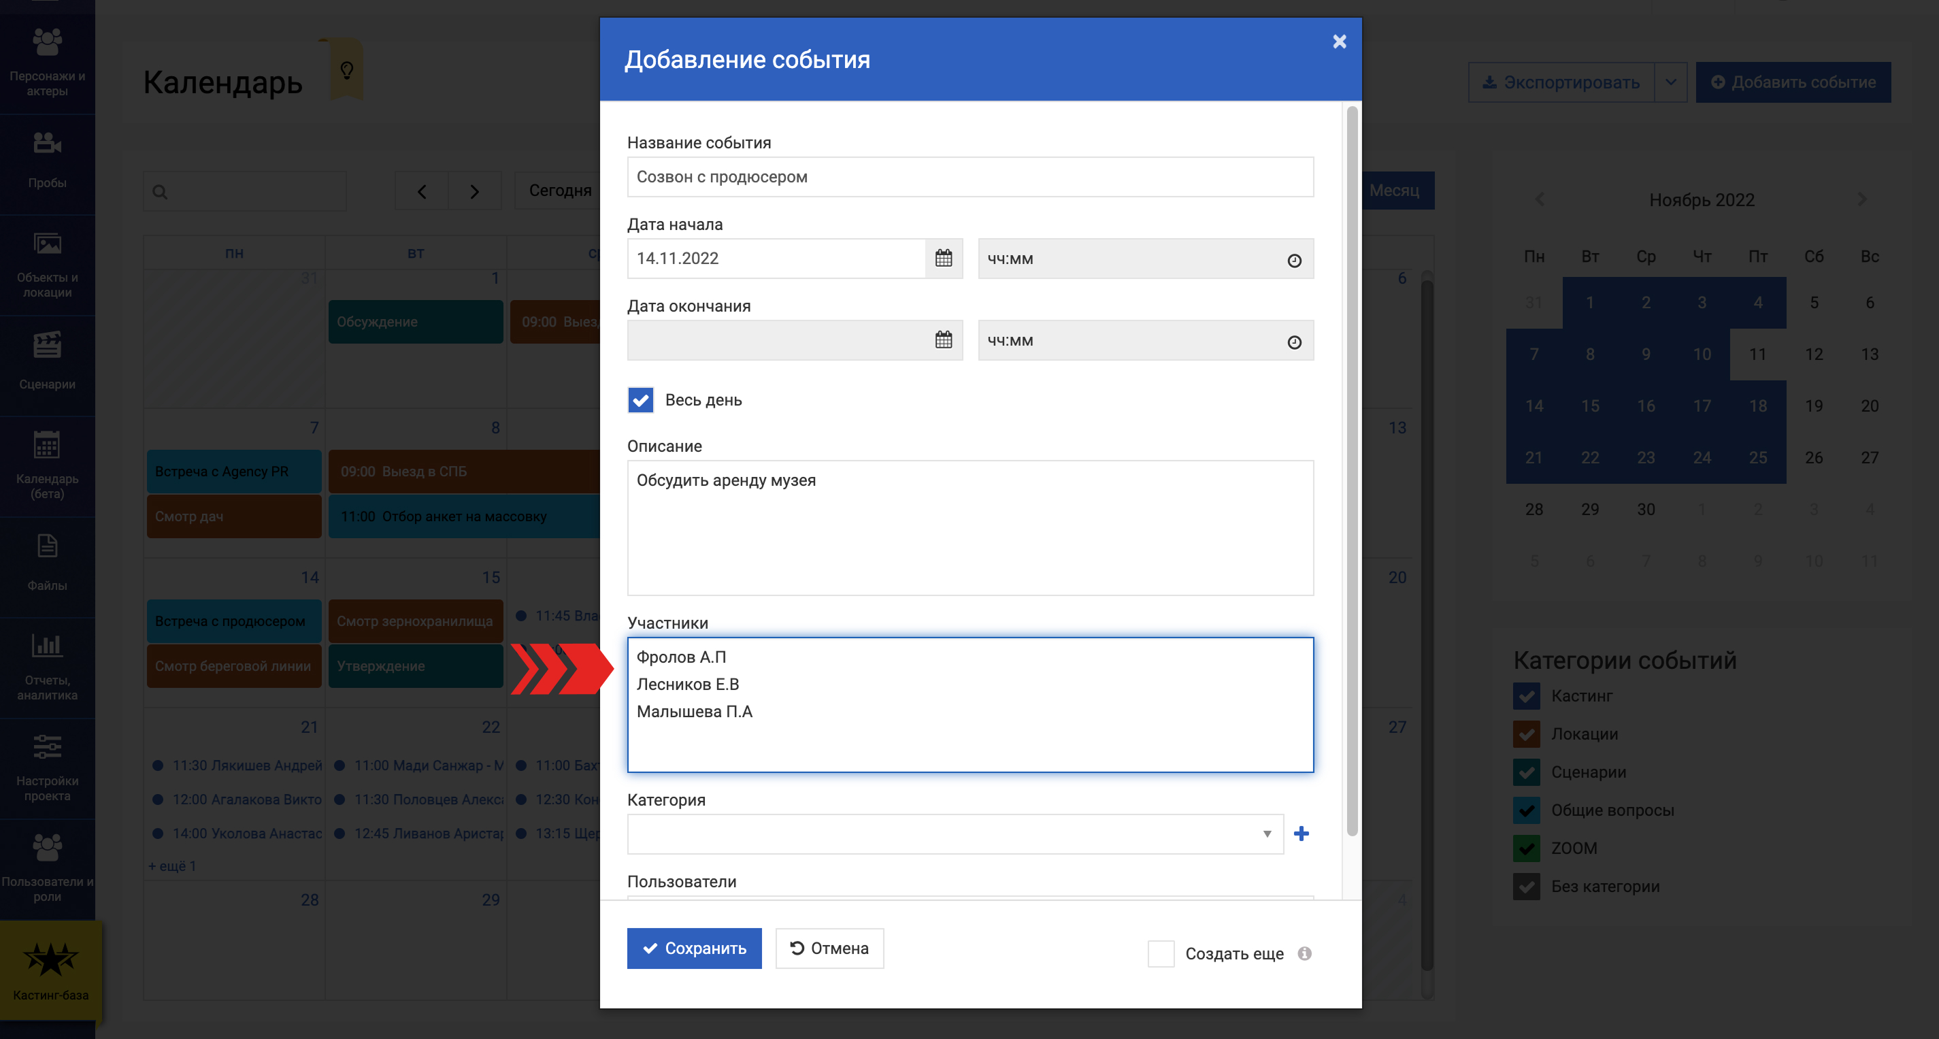Image resolution: width=1939 pixels, height=1039 pixels.
Task: Select day 29 in mini calendar
Action: point(1590,509)
